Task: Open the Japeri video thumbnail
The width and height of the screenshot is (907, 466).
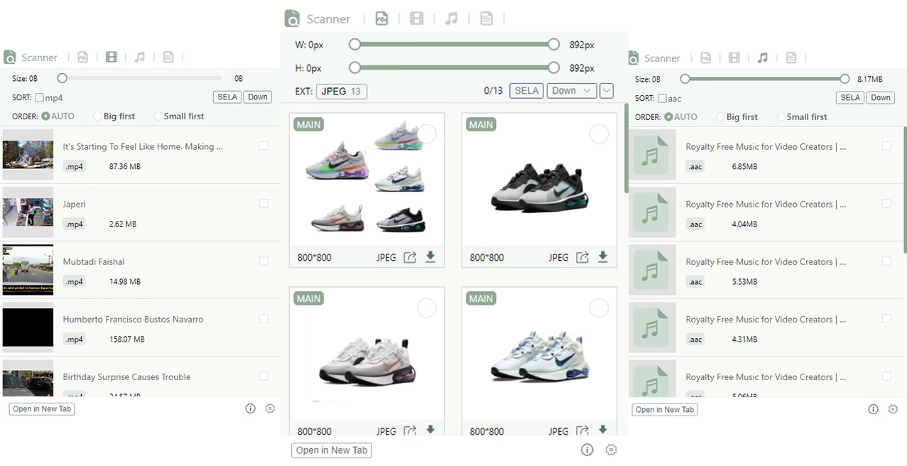Action: pos(28,212)
